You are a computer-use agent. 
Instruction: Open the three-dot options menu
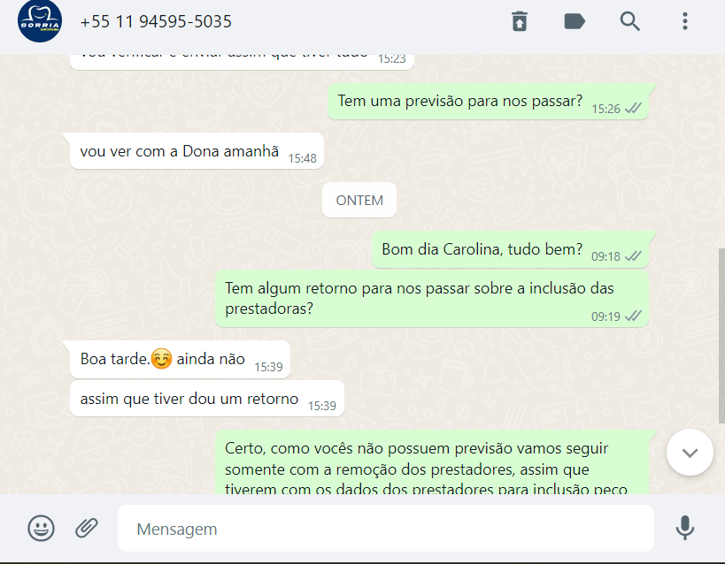685,21
